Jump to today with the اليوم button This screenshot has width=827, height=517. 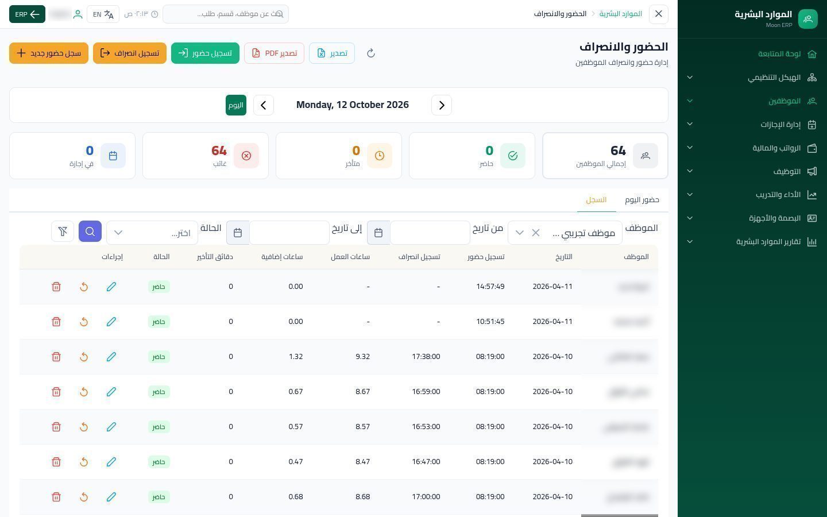pyautogui.click(x=236, y=105)
